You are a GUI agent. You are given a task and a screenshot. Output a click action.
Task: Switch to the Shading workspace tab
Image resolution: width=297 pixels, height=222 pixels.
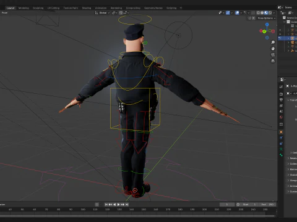coord(87,8)
